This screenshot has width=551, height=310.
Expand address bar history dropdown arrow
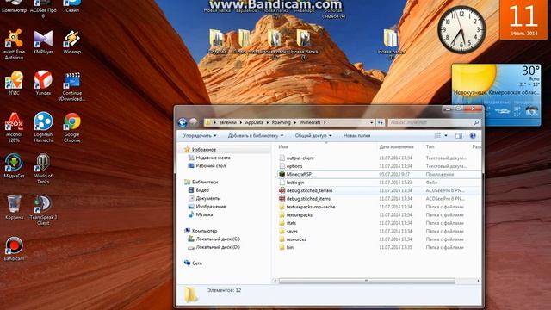[371, 122]
